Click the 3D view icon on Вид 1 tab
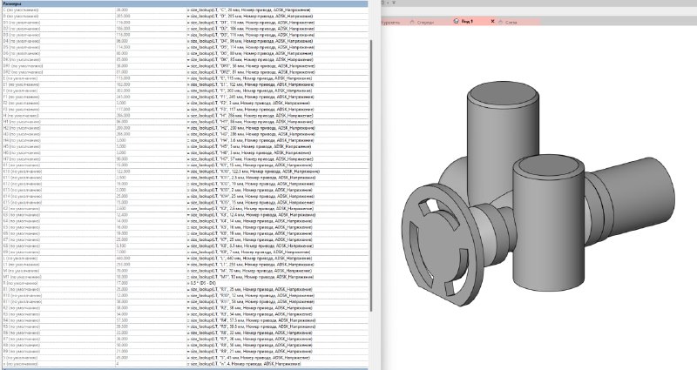 456,21
